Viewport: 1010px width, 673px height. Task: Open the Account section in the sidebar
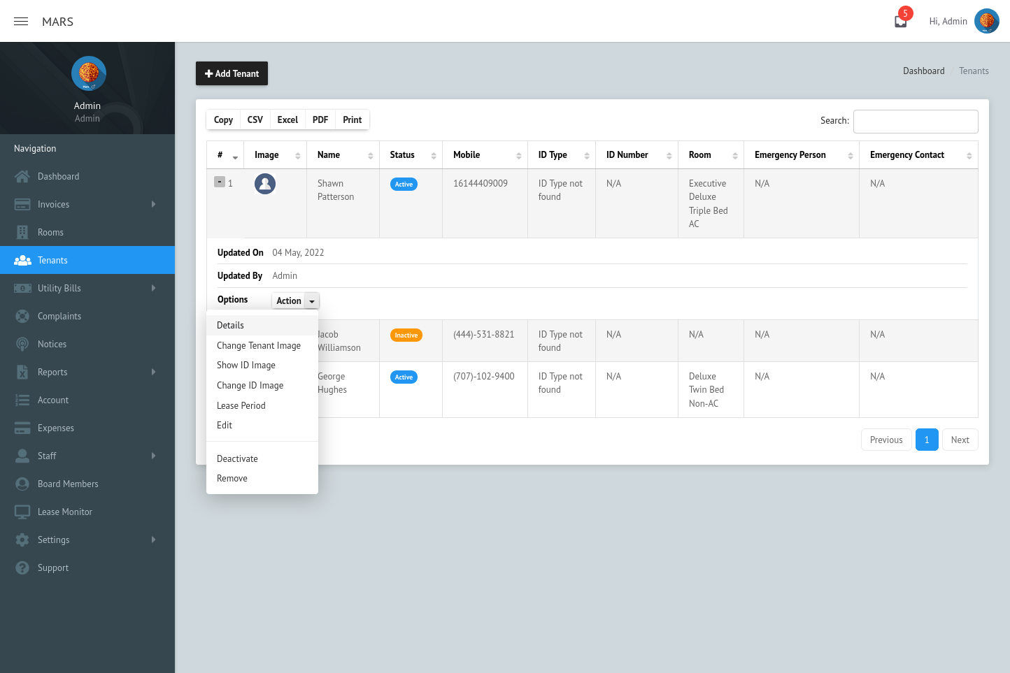pos(52,400)
